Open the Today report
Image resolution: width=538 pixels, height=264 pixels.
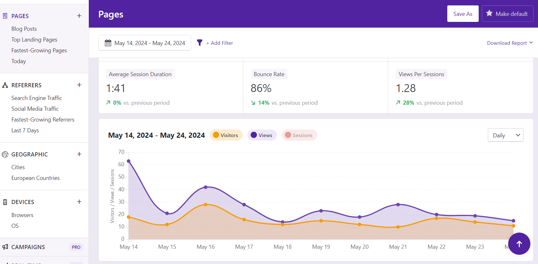coord(19,61)
